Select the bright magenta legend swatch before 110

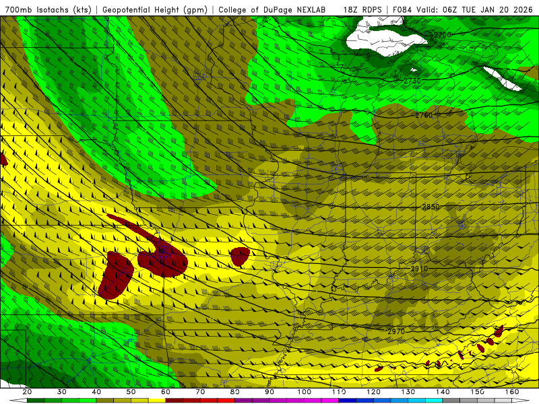(330, 400)
